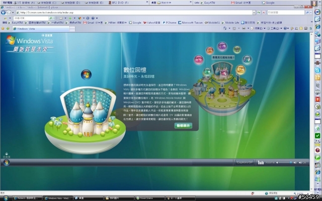The image size is (322, 201).
Task: Click the purple feature bubble at top
Action: (222, 46)
